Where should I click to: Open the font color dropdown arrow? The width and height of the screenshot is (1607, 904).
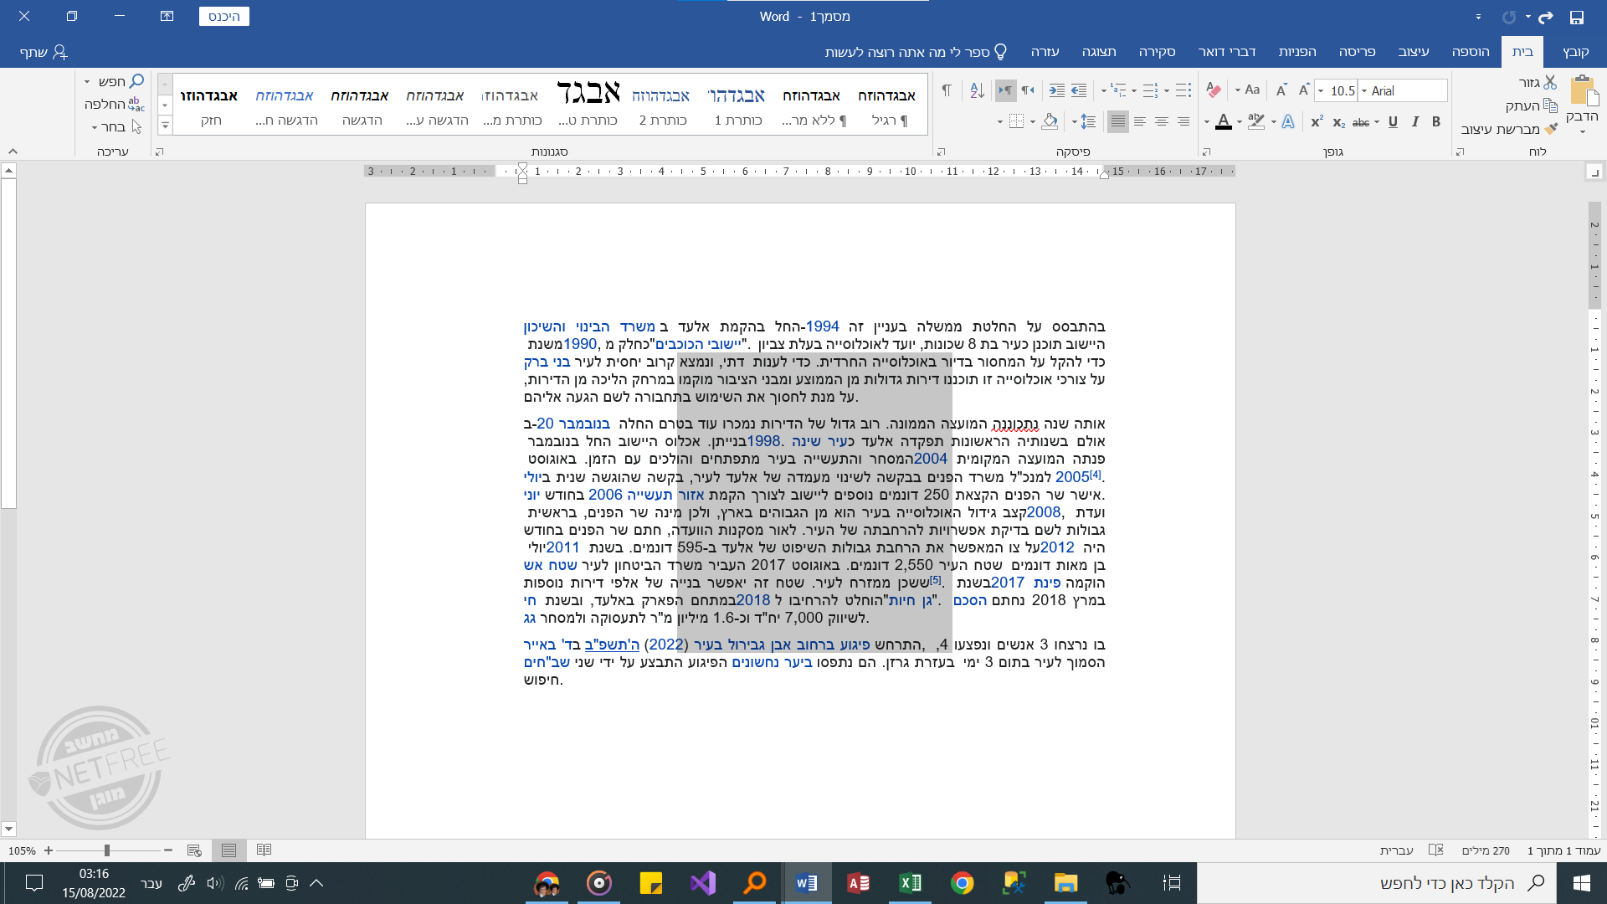1207,122
